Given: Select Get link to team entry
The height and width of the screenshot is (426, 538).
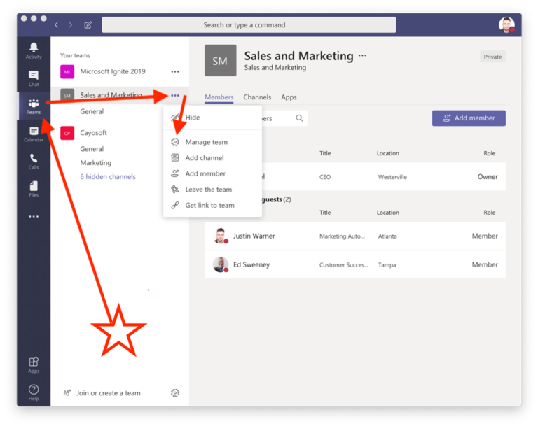Looking at the screenshot, I should coord(213,205).
